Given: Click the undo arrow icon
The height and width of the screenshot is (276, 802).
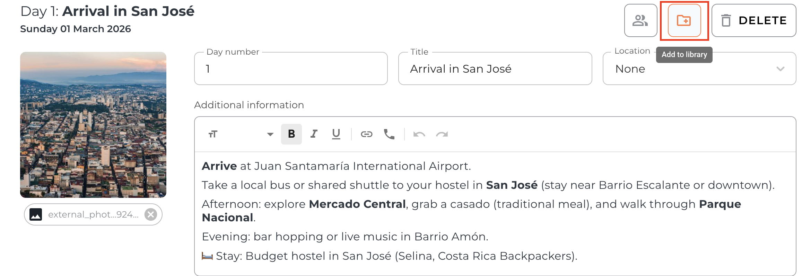Looking at the screenshot, I should [x=419, y=134].
